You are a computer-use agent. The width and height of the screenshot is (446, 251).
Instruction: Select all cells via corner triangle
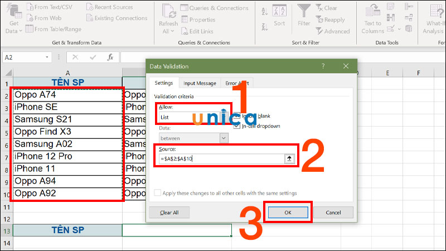point(8,73)
